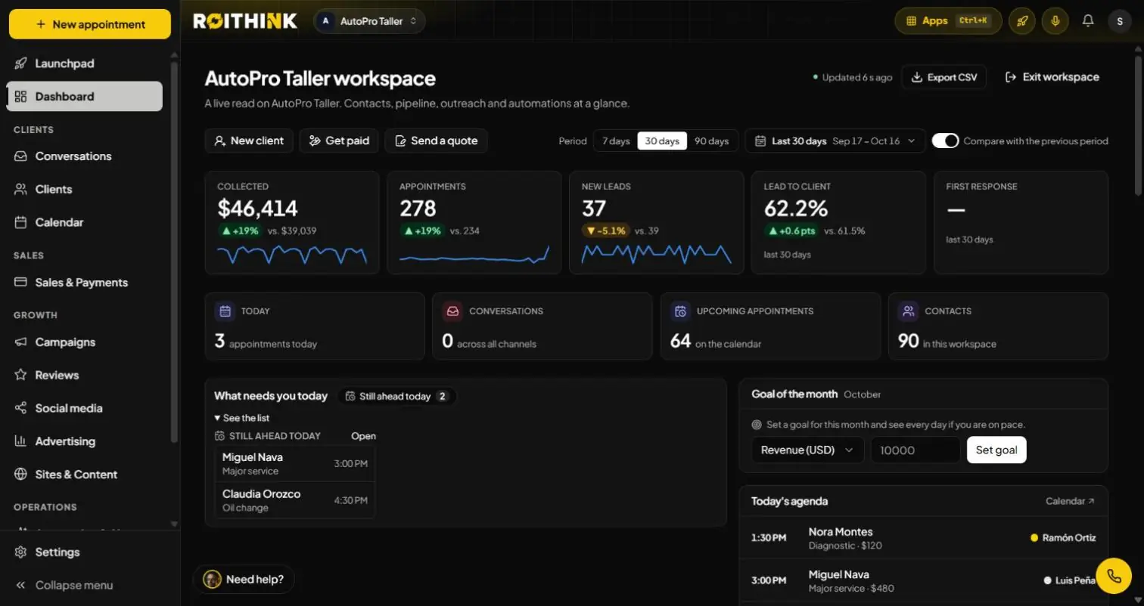Viewport: 1144px width, 606px height.
Task: Click the New appointment button
Action: pos(90,24)
